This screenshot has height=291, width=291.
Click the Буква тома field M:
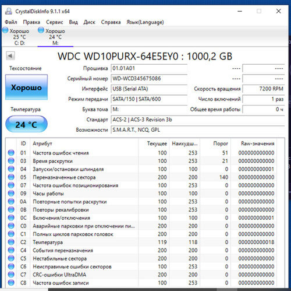pyautogui.click(x=149, y=110)
